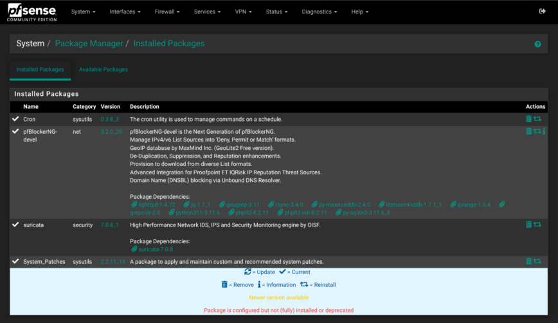The image size is (558, 323).
Task: Open the libmaxminddb-1.7.1_1 dependency link
Action: [410, 205]
